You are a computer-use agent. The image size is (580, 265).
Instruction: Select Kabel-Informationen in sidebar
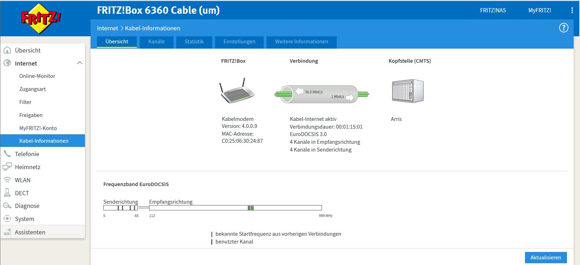(x=43, y=141)
